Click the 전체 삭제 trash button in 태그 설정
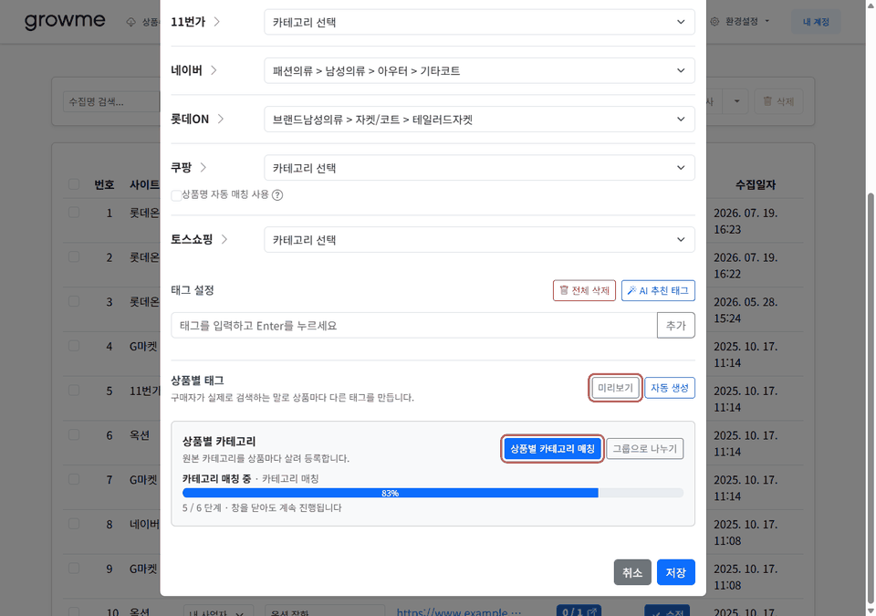876x616 pixels. click(x=584, y=291)
